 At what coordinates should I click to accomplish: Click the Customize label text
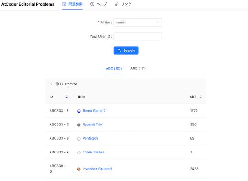pos(68,84)
